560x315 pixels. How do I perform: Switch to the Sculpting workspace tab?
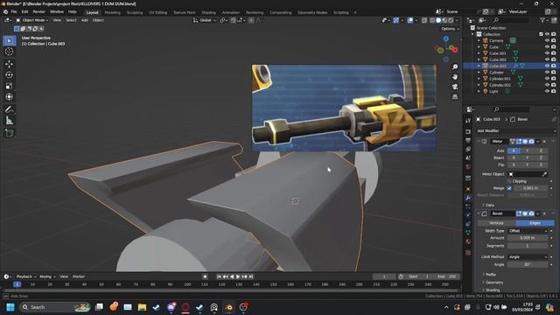pyautogui.click(x=135, y=12)
